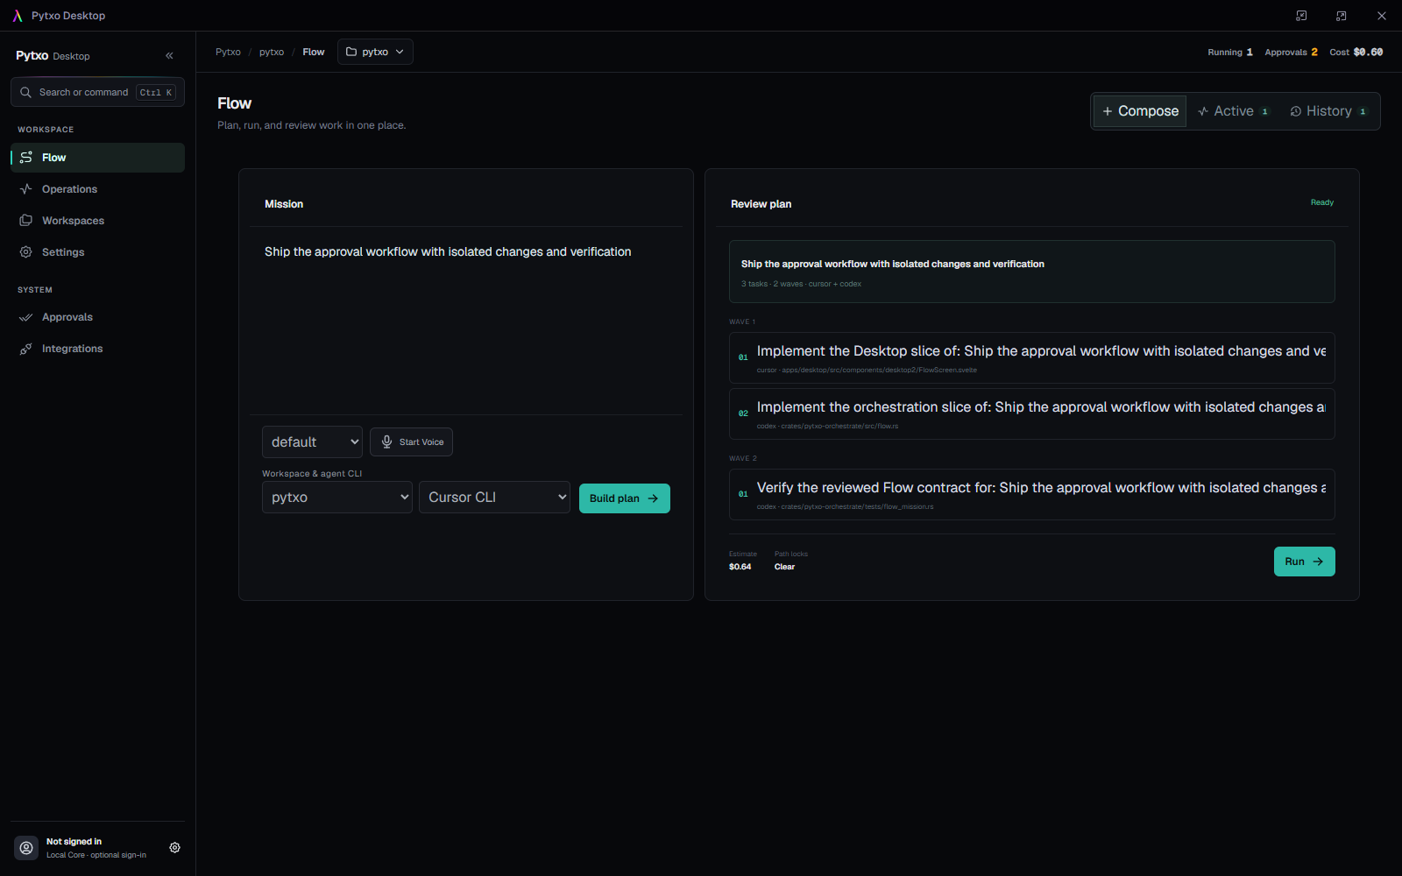Click the Review plan heading
This screenshot has width=1402, height=876.
click(761, 204)
